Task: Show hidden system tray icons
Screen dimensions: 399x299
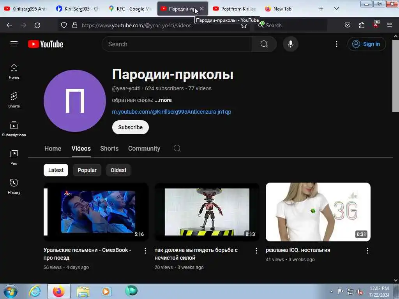Action: (x=331, y=292)
